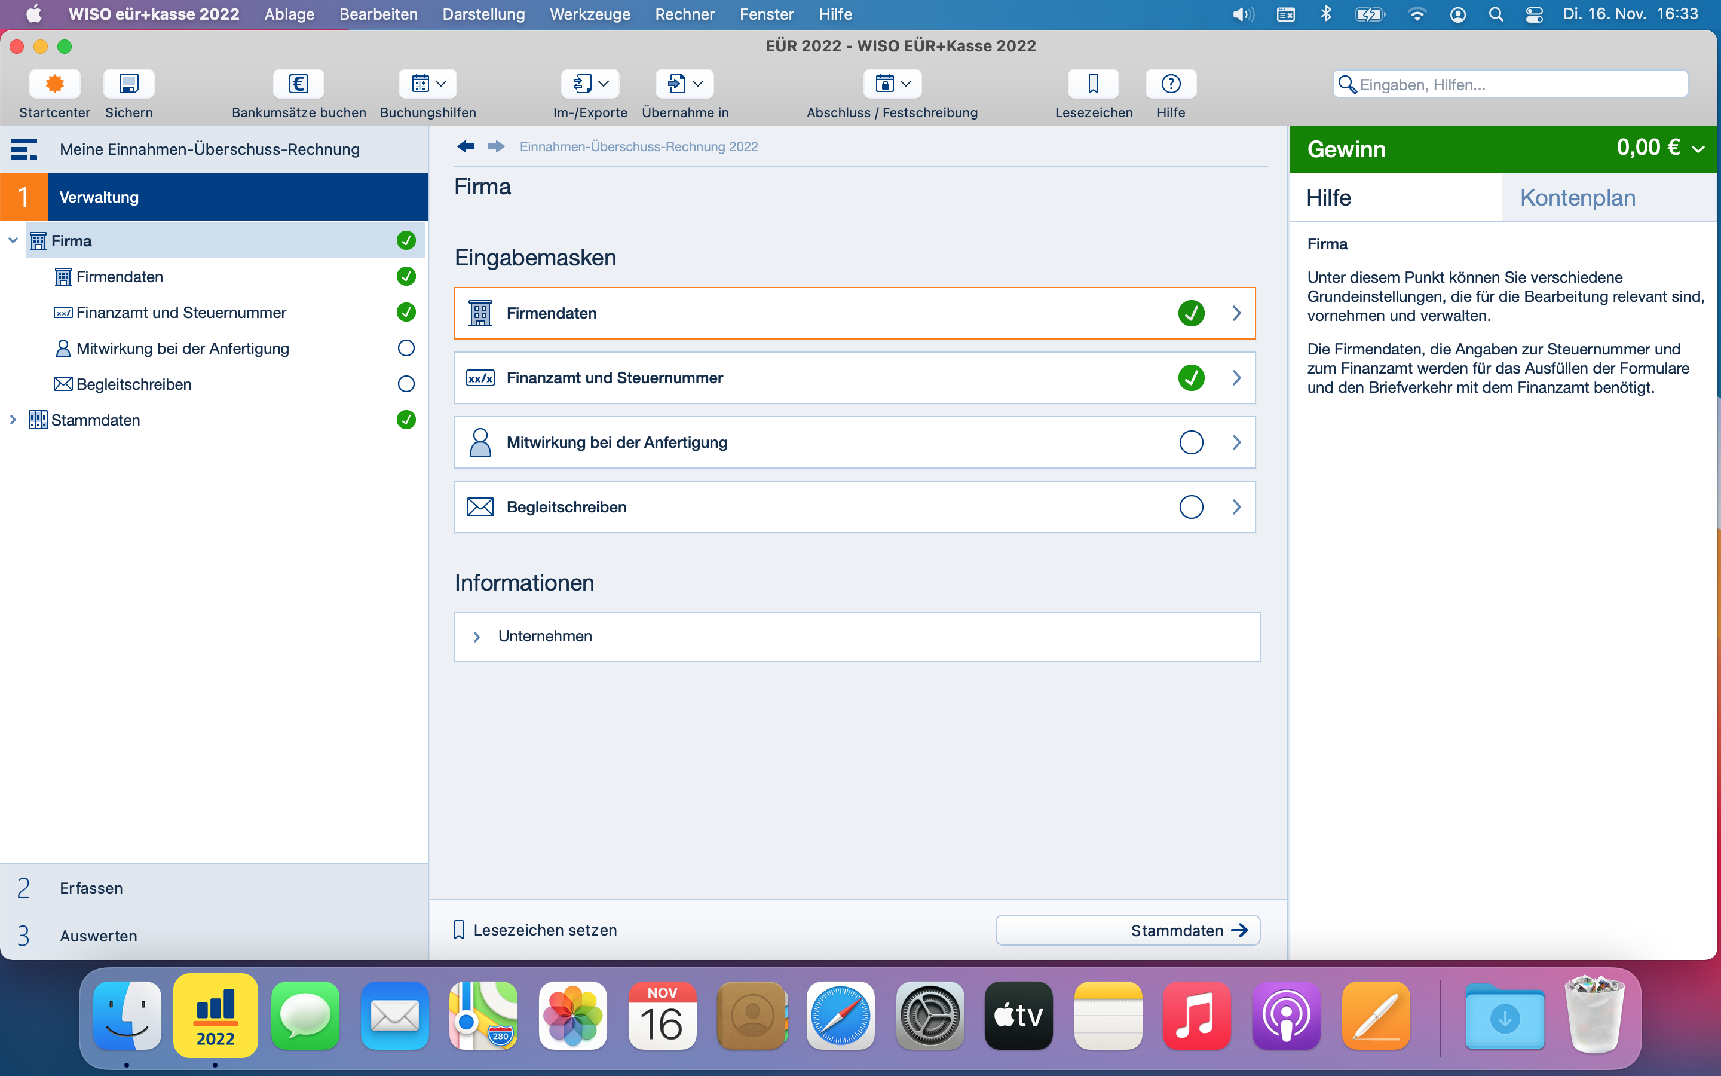Select Begleitschreiben in sidebar tree

[134, 384]
